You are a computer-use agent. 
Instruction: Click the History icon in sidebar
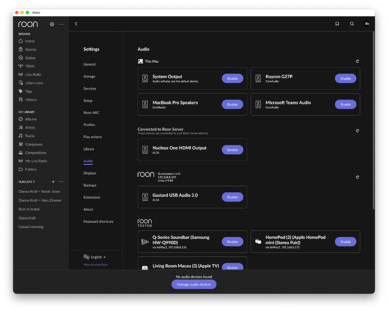(21, 100)
